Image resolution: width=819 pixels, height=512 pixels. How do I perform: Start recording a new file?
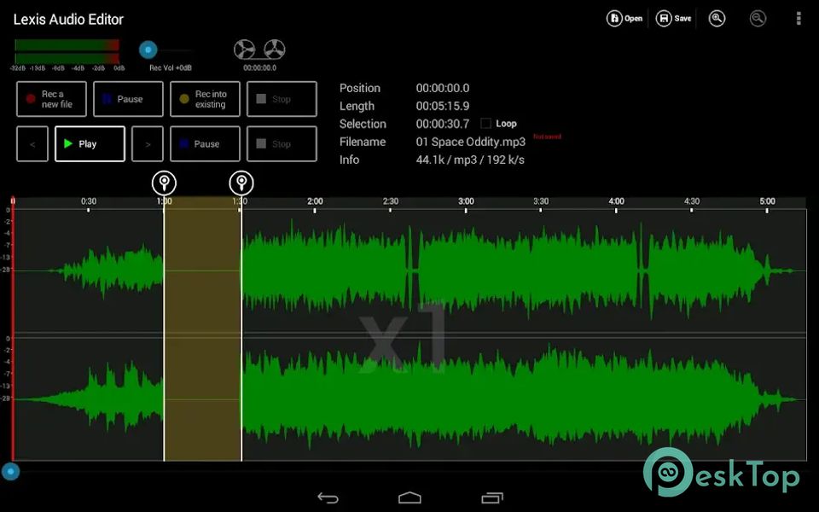tap(51, 99)
